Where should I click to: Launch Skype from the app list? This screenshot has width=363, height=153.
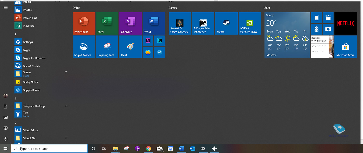[41, 50]
